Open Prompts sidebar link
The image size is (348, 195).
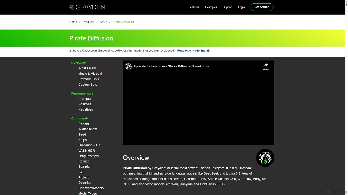[84, 99]
